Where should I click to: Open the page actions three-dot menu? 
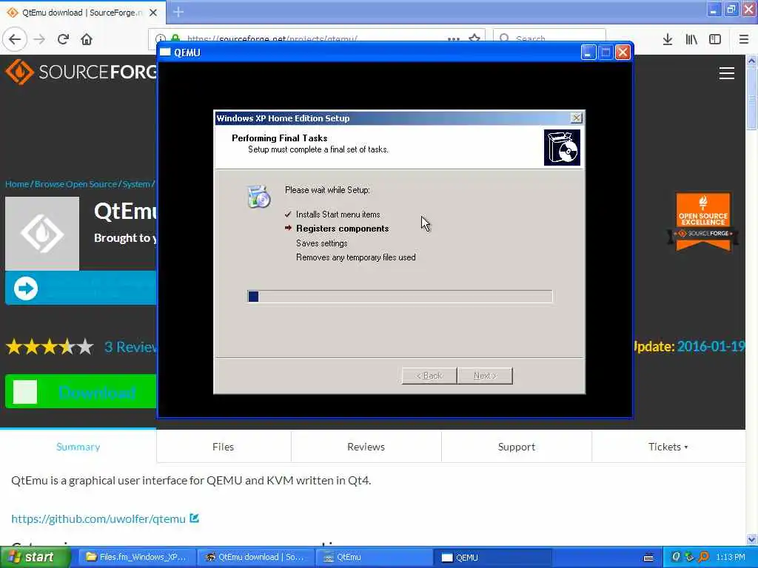click(x=454, y=38)
